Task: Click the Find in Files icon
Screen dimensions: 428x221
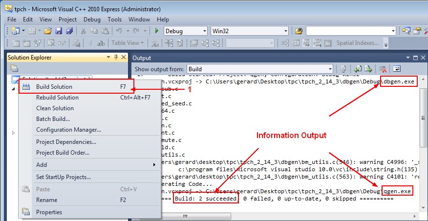Action: [x=299, y=31]
